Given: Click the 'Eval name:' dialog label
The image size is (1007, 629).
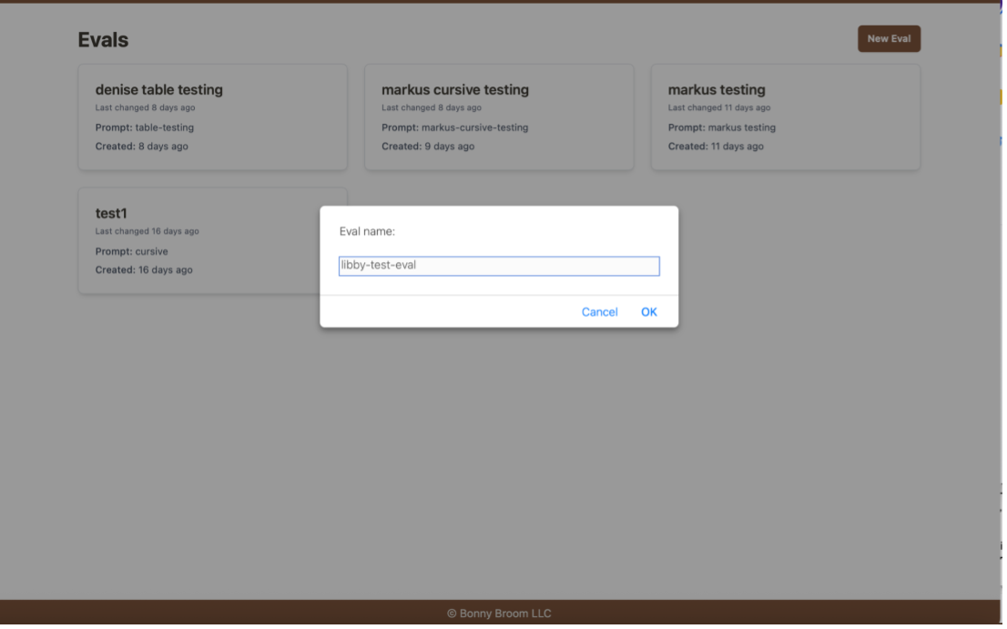Looking at the screenshot, I should [x=367, y=232].
